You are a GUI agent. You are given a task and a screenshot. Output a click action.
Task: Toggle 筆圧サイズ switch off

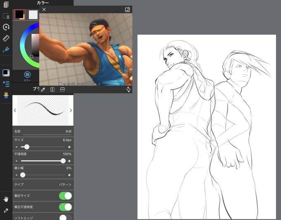(65, 196)
